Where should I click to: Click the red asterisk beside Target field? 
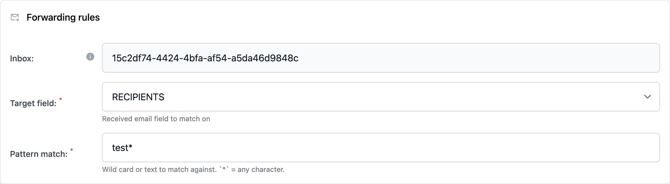coord(60,100)
